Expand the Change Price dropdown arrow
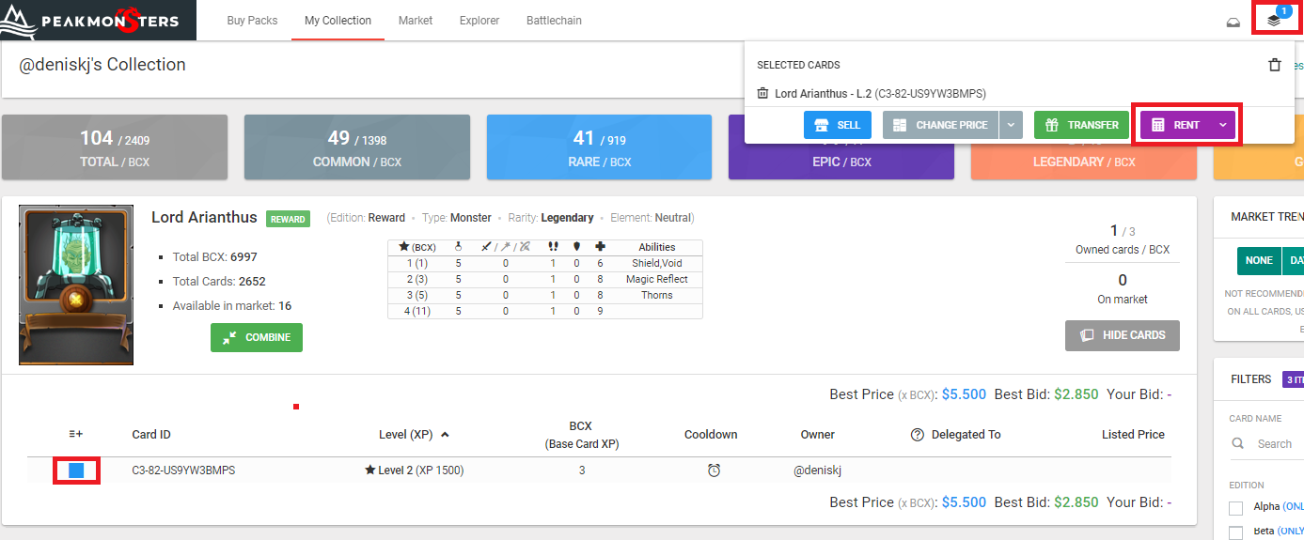This screenshot has height=540, width=1304. (1011, 125)
